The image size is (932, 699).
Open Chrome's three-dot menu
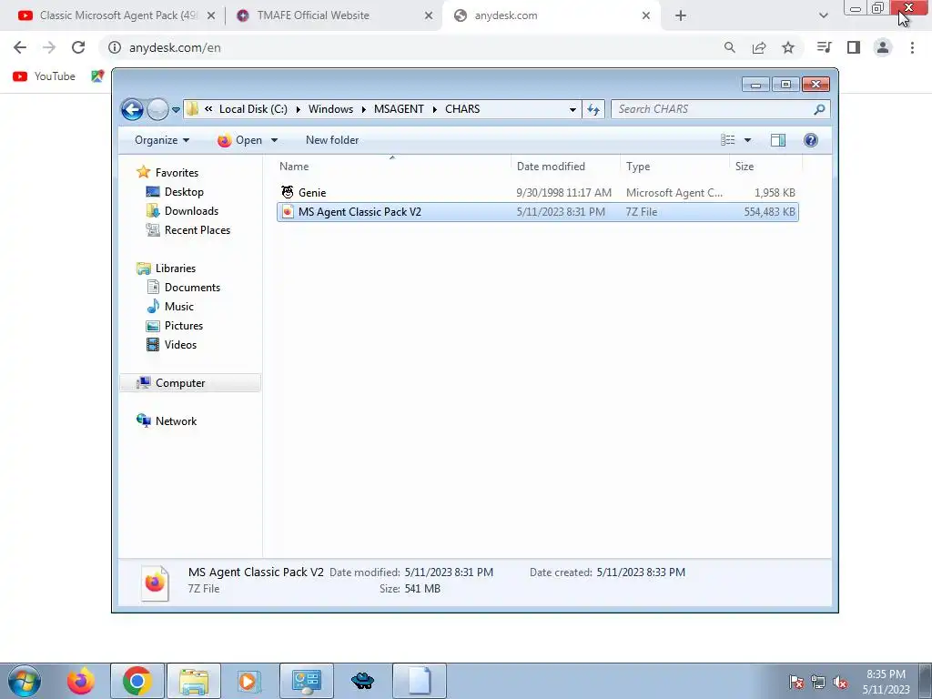coord(912,47)
